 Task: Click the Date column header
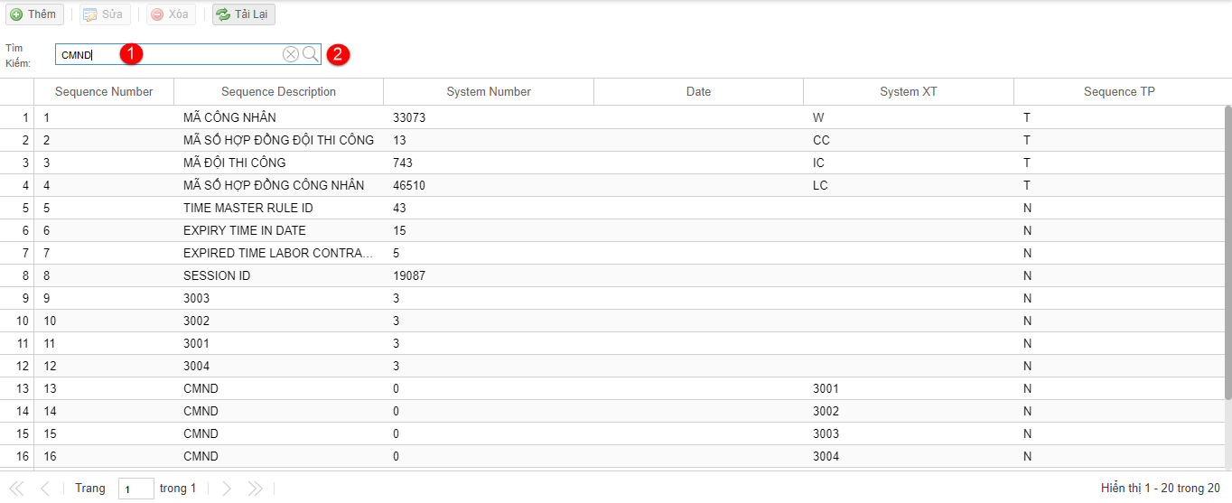point(698,92)
